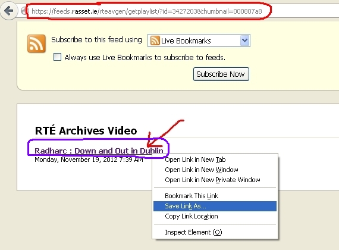This screenshot has height=250, width=339.
Task: Choose Open Link in New Tab
Action: (195, 160)
